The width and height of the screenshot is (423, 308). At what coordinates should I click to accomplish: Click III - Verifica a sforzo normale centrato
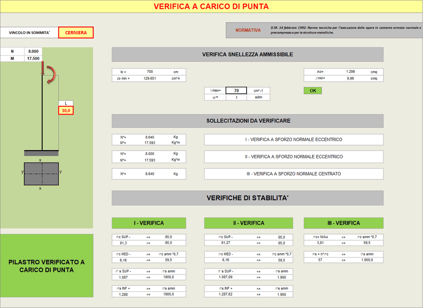(294, 174)
